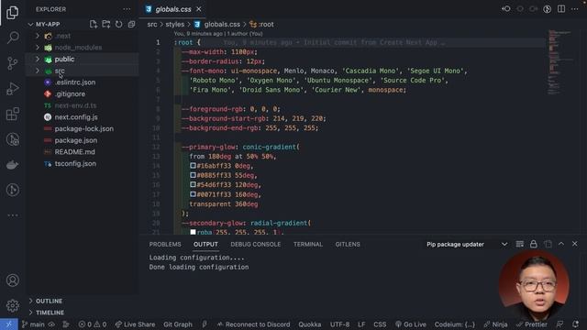Open the Explorer view in activity bar
This screenshot has height=330, width=587.
click(x=12, y=13)
